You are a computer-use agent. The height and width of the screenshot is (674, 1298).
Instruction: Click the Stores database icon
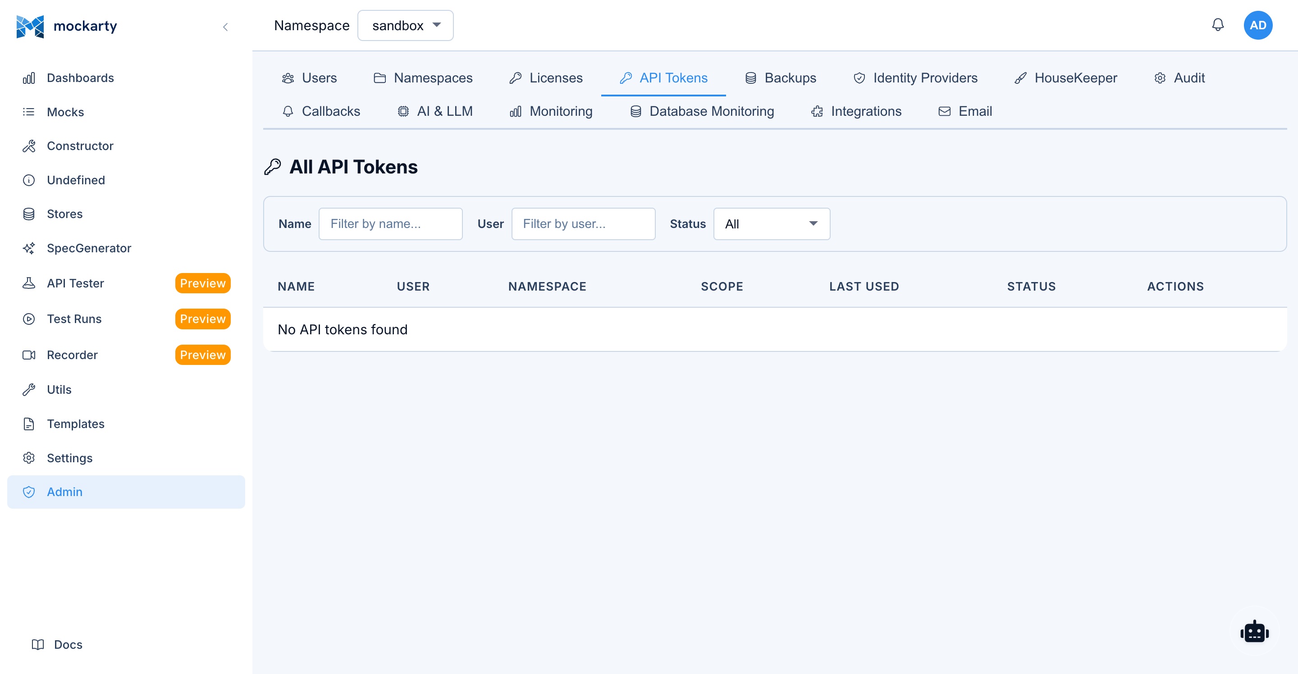29,214
